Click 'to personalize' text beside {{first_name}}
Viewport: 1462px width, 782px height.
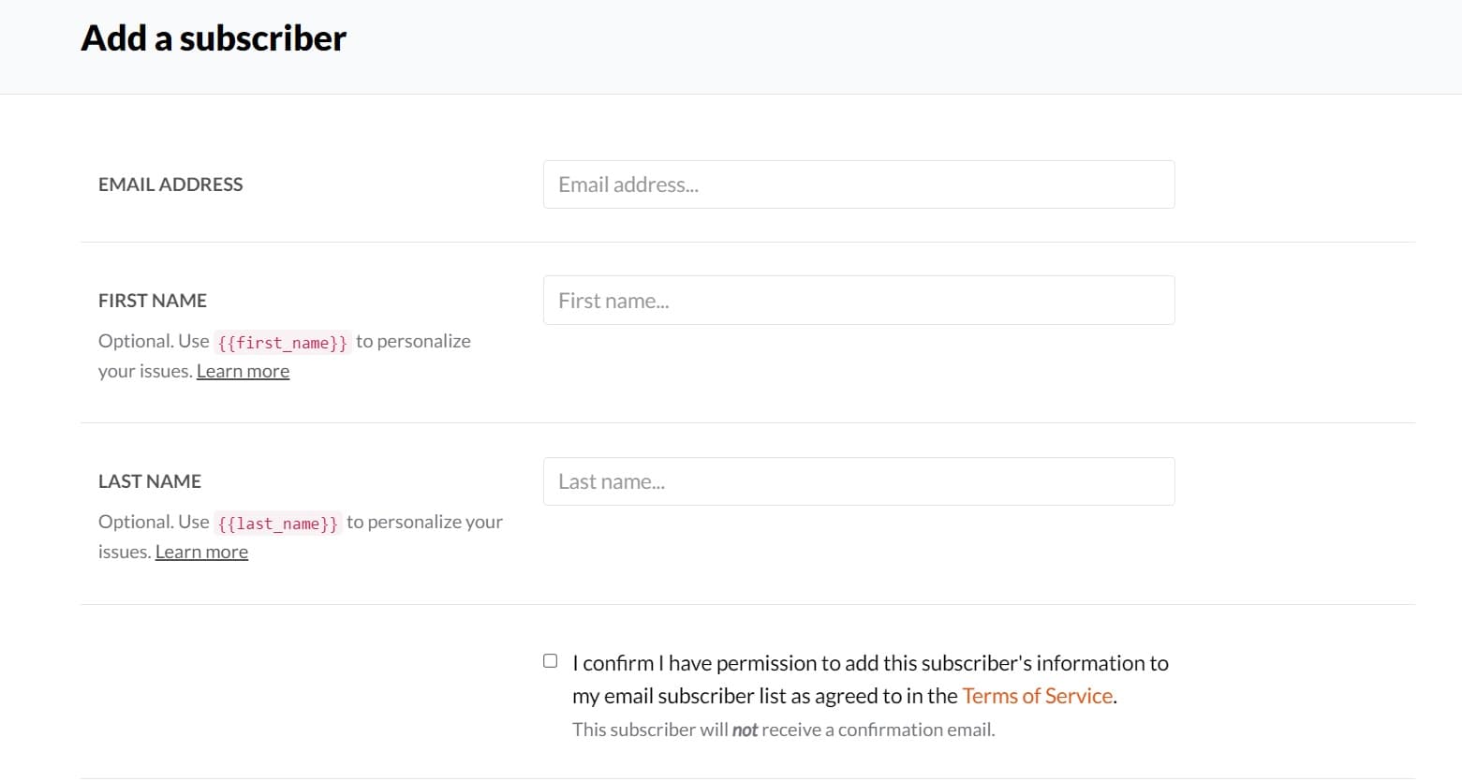click(x=413, y=341)
